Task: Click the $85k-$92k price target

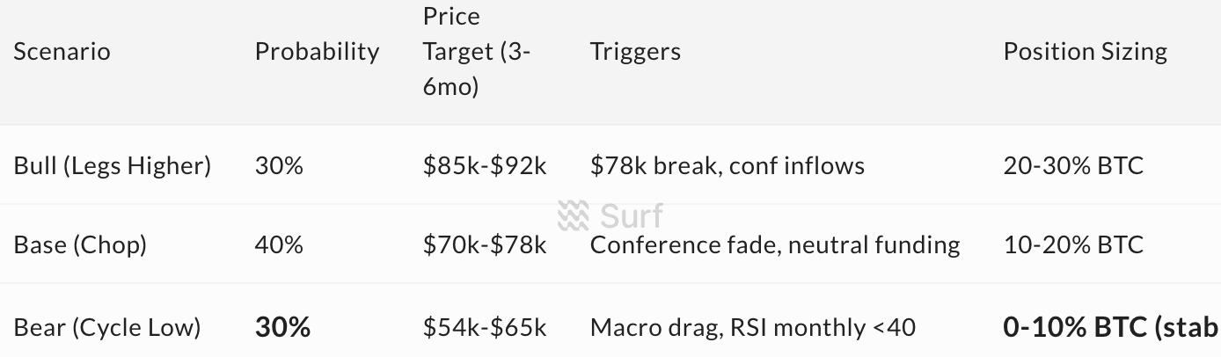Action: (485, 165)
